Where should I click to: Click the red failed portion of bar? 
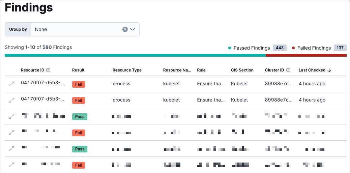tap(306, 55)
